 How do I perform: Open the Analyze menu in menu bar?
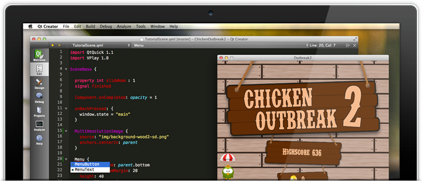[x=124, y=26]
